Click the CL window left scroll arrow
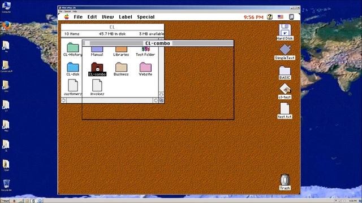Screen dimensions: 362x203 click(63, 100)
